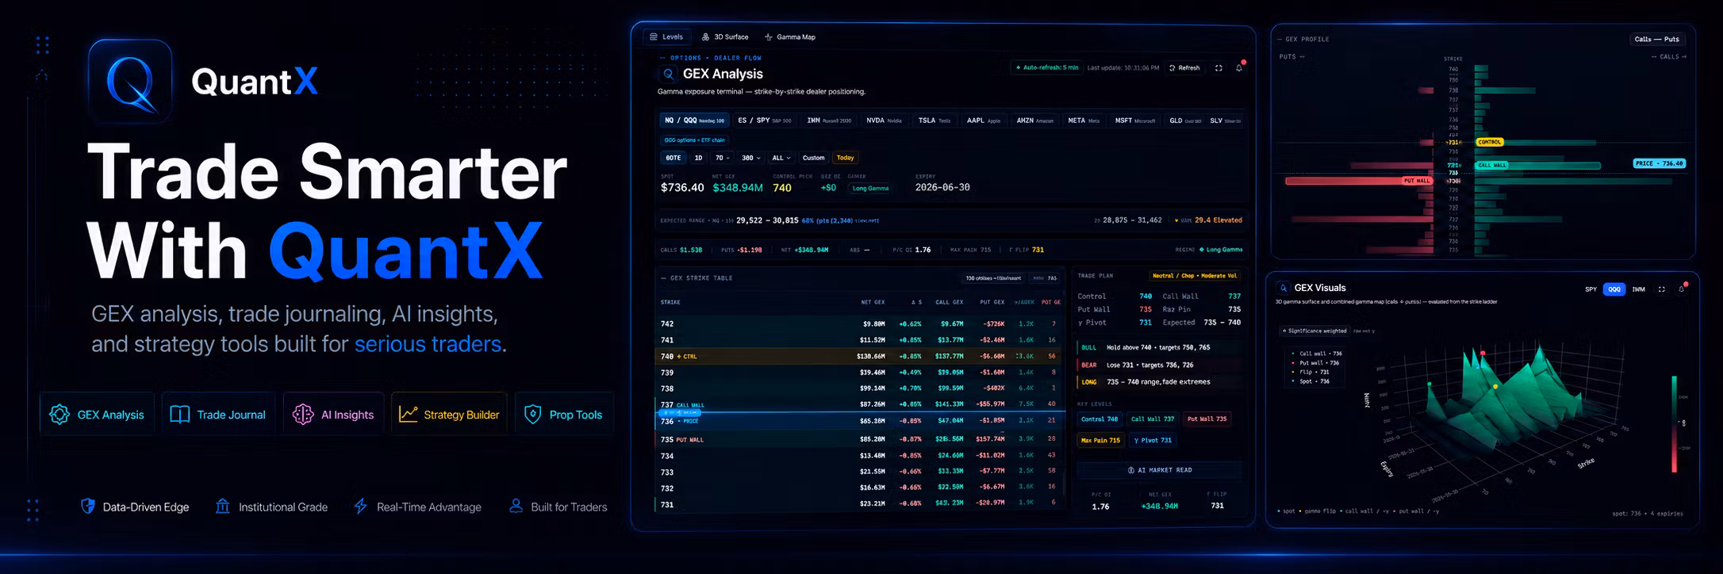The height and width of the screenshot is (574, 1723).
Task: Open the GEX Analysis notification bell
Action: [x=1239, y=68]
